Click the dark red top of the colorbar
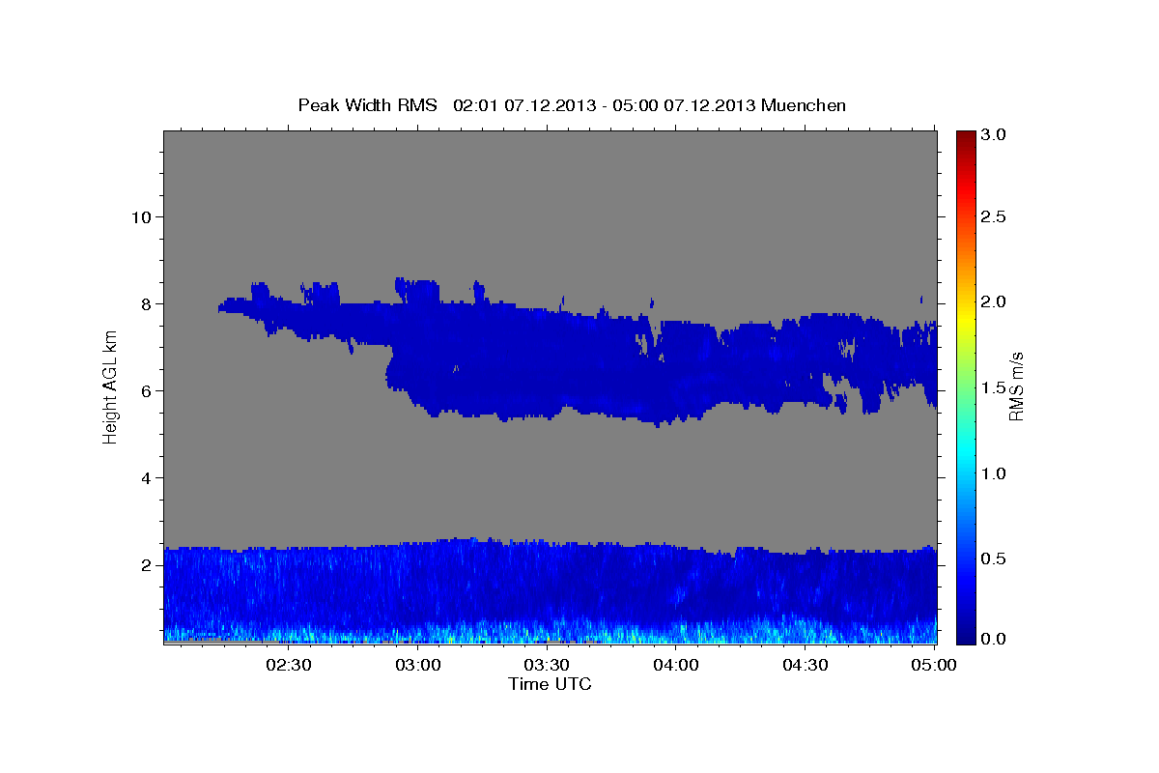The image size is (1159, 773). tap(965, 137)
